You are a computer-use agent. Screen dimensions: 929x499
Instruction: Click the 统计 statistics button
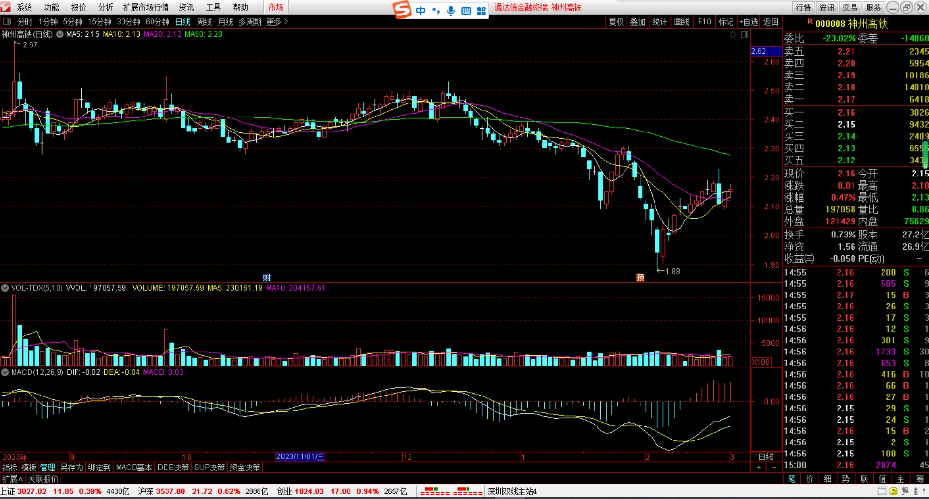(x=659, y=22)
